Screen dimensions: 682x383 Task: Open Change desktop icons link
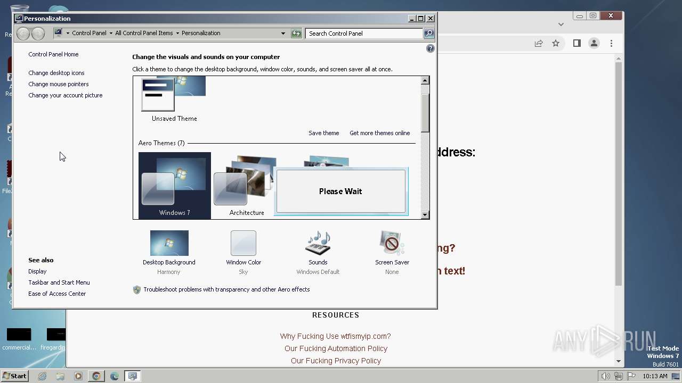point(56,73)
